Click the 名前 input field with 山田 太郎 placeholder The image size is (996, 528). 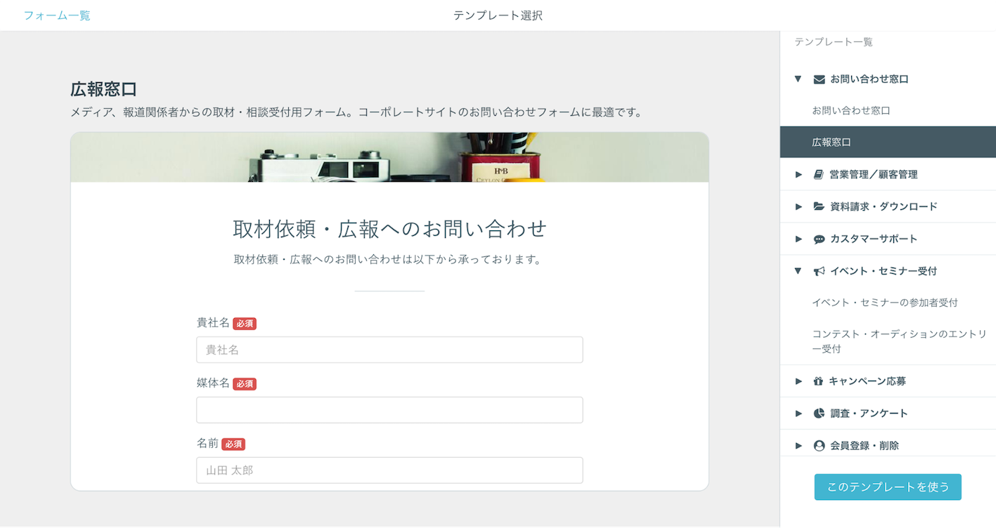(389, 470)
